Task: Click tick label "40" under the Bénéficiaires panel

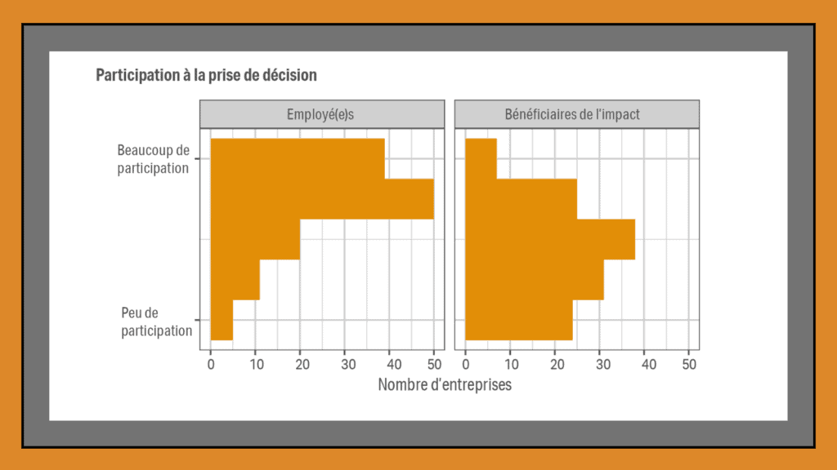Action: tap(644, 364)
